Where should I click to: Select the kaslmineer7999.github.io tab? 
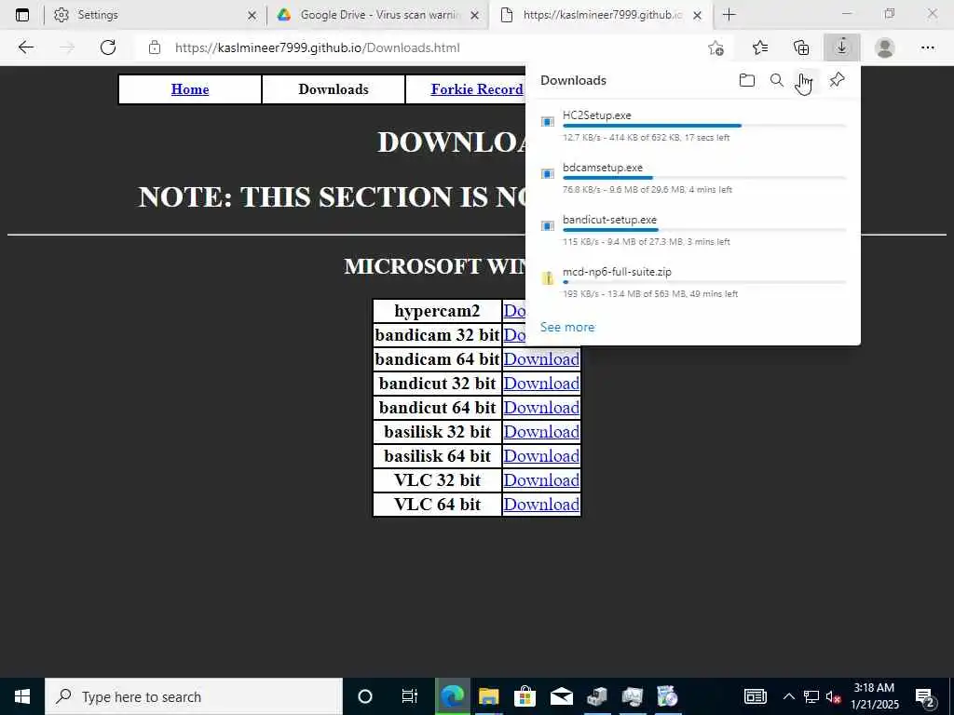pos(599,15)
